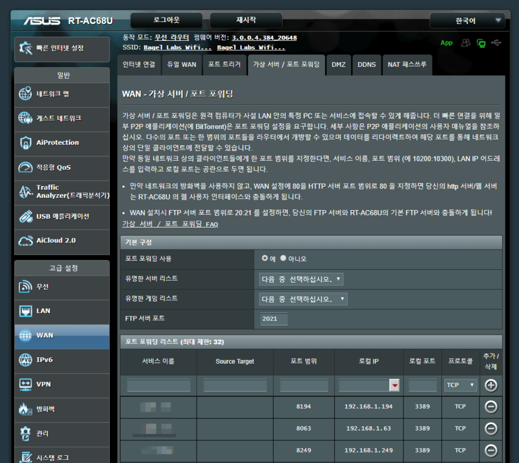Click the service name input field
The width and height of the screenshot is (519, 463).
click(158, 386)
